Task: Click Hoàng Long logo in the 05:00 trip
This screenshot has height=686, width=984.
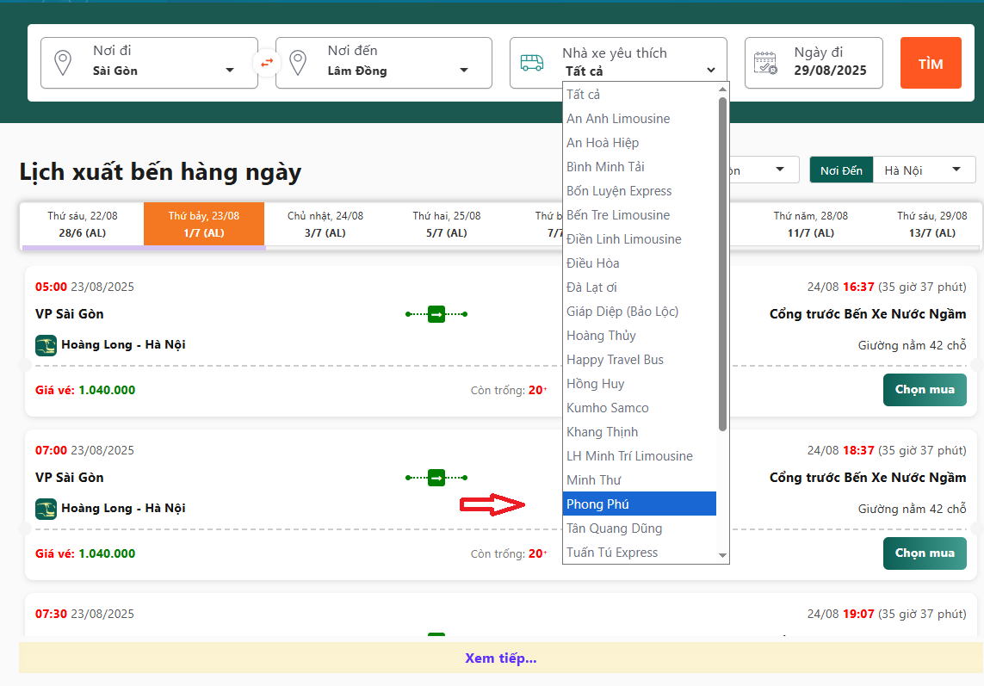Action: 46,345
